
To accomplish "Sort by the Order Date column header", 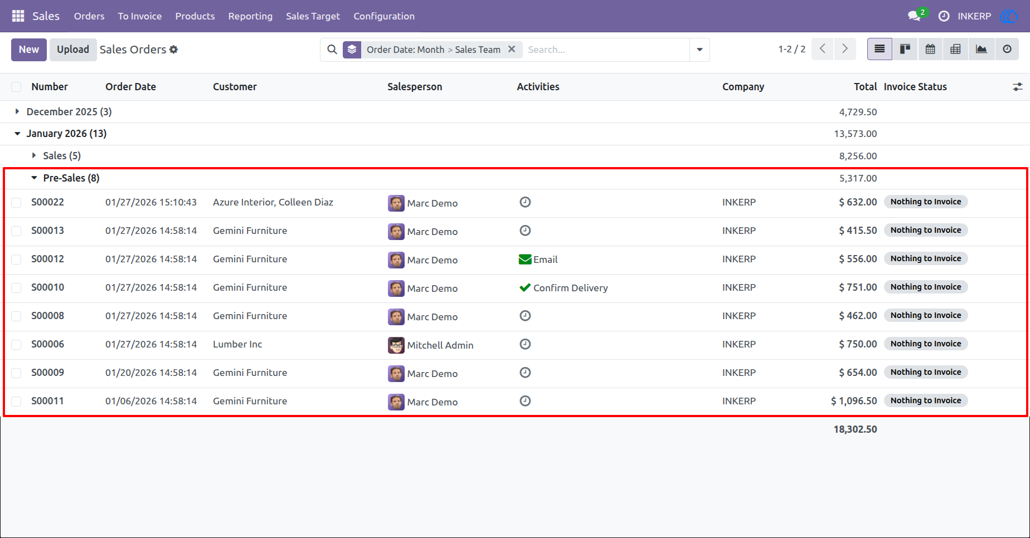I will [x=130, y=87].
